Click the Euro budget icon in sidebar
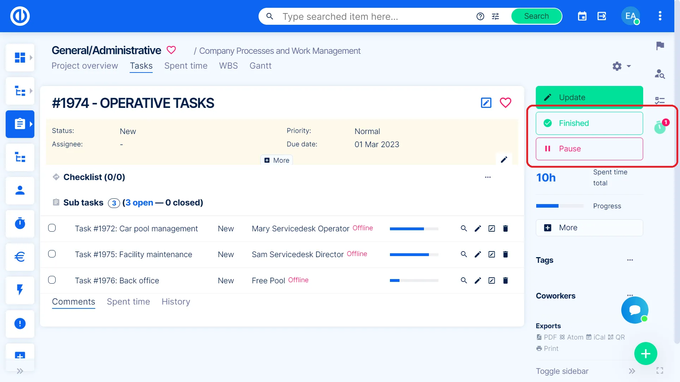 [20, 257]
